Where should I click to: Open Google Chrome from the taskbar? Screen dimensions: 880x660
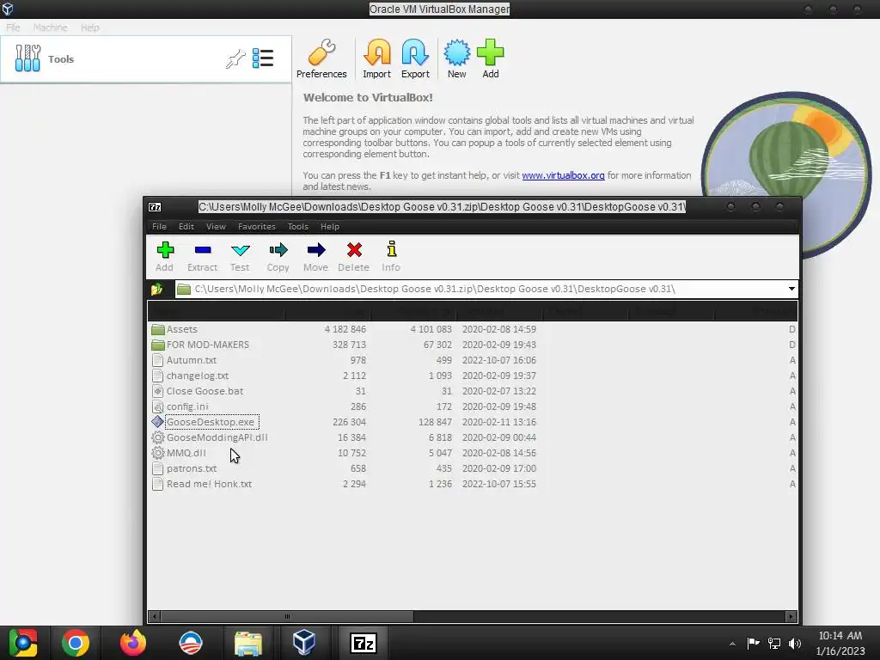[x=76, y=643]
